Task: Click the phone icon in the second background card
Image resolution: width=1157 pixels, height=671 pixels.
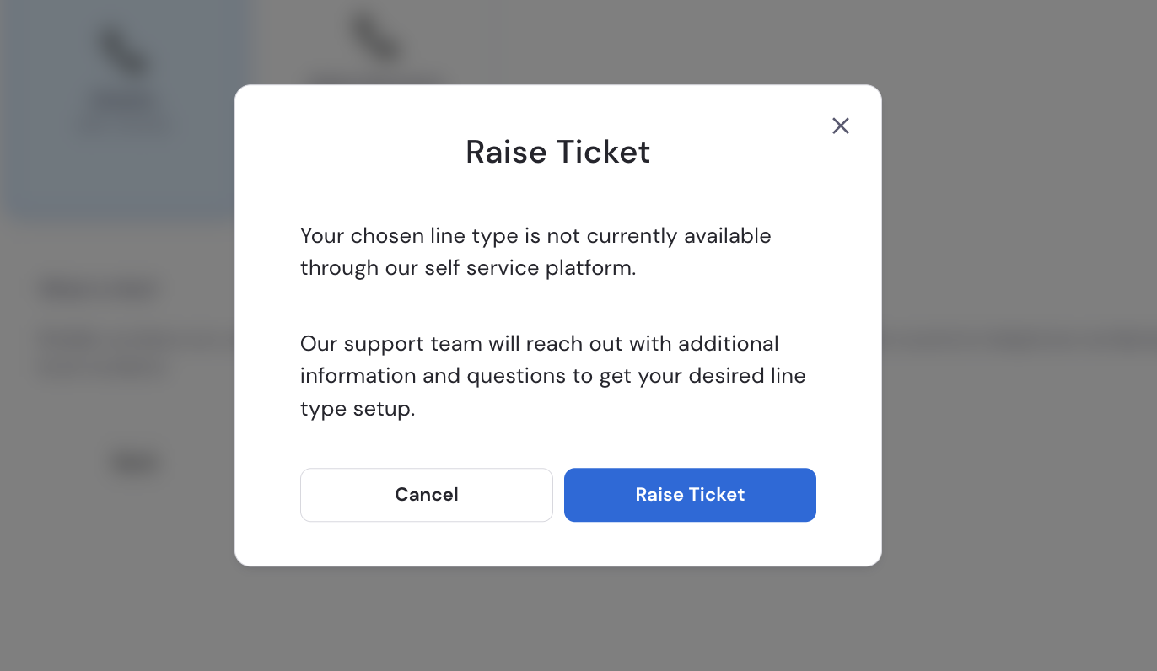Action: pyautogui.click(x=374, y=38)
